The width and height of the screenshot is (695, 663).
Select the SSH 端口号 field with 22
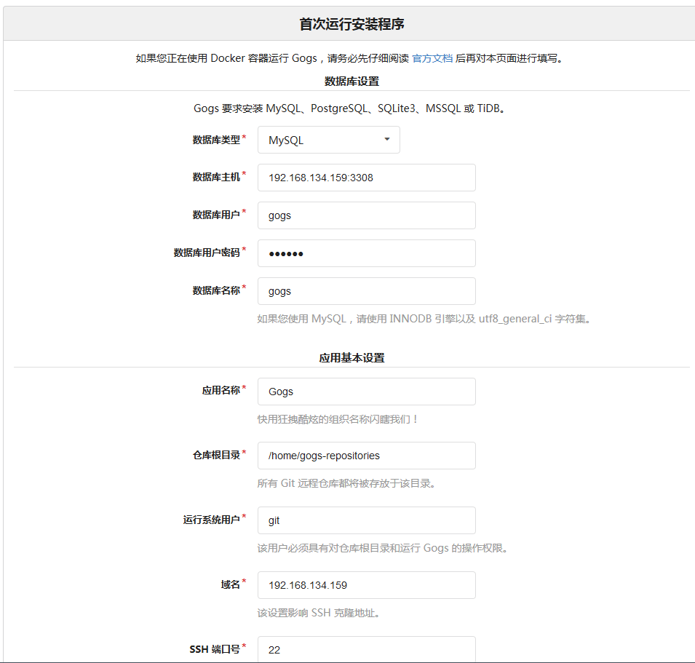click(x=367, y=650)
